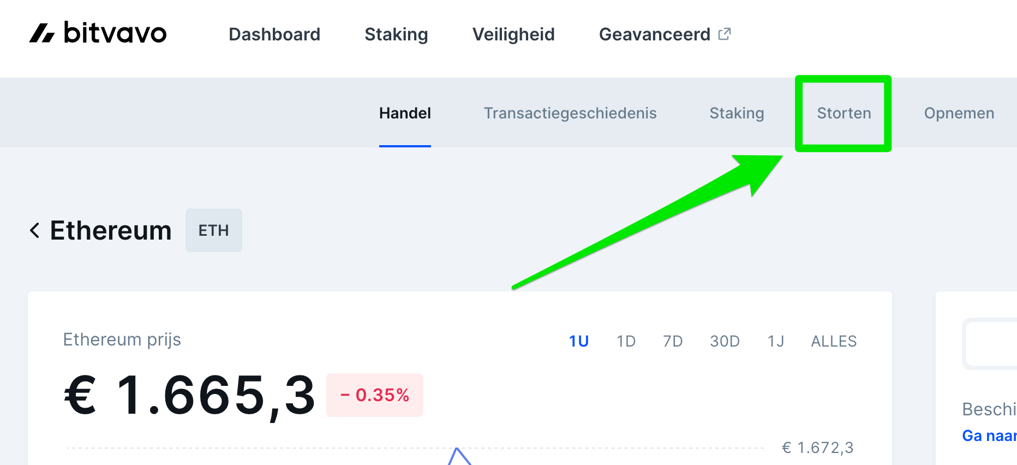1017x465 pixels.
Task: Show the 7D price range
Action: (672, 341)
